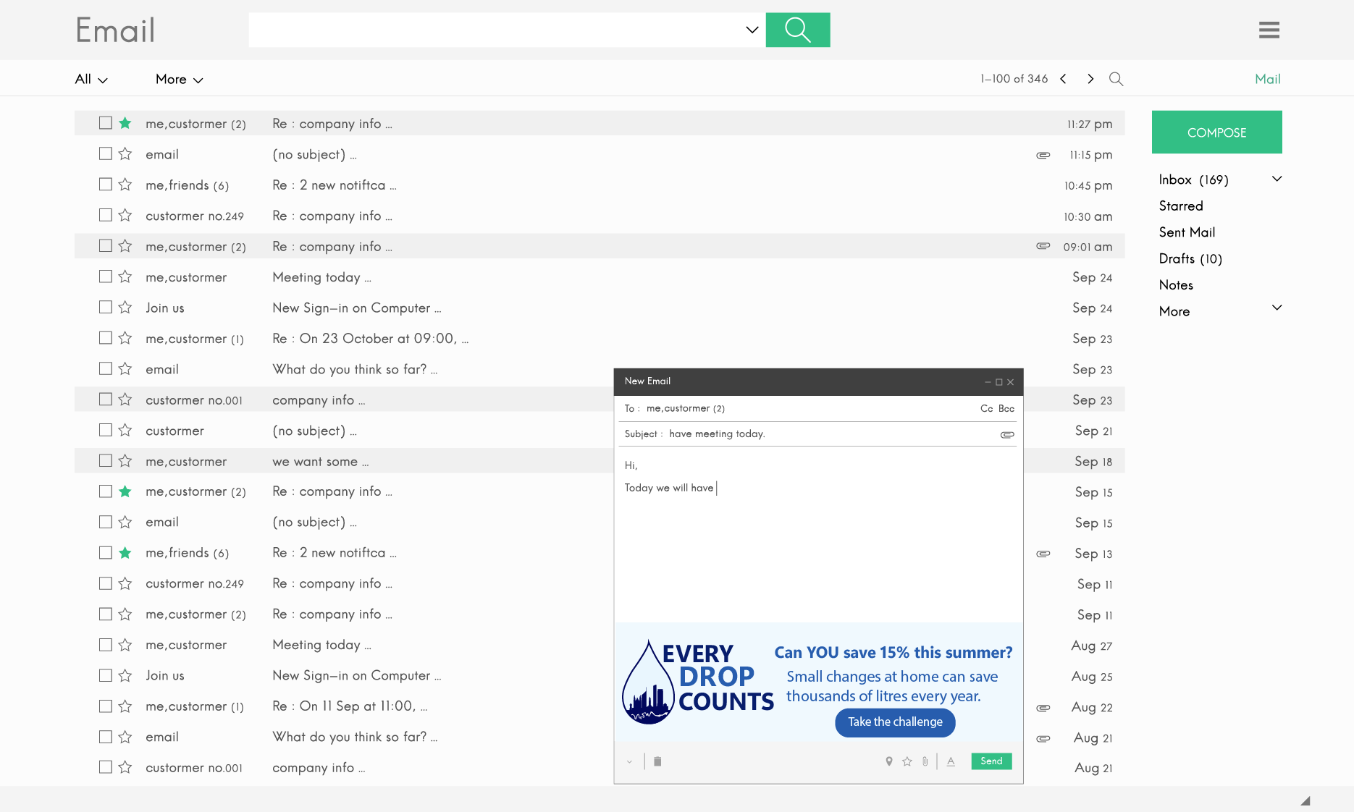Viewport: 1354px width, 812px height.
Task: Select checkbox of Sep 18 'we want some' email
Action: [x=106, y=460]
